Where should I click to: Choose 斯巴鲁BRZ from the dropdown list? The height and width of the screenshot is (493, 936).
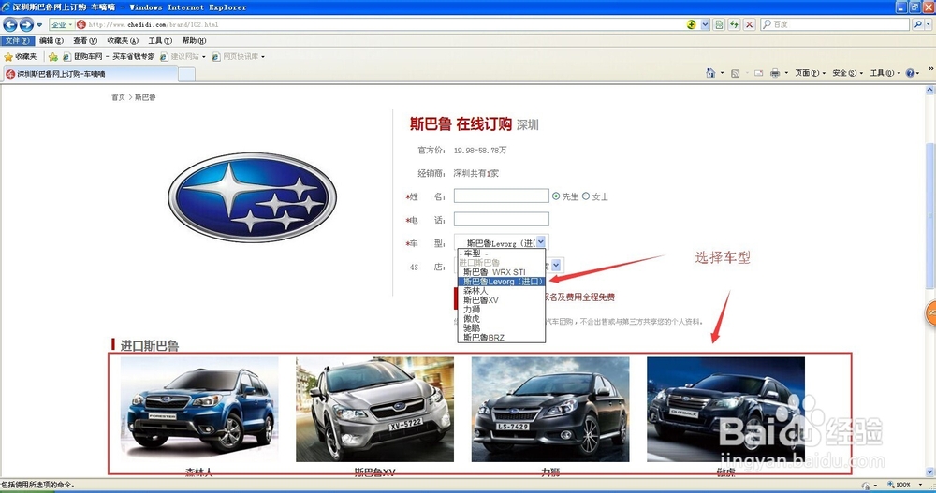click(502, 338)
